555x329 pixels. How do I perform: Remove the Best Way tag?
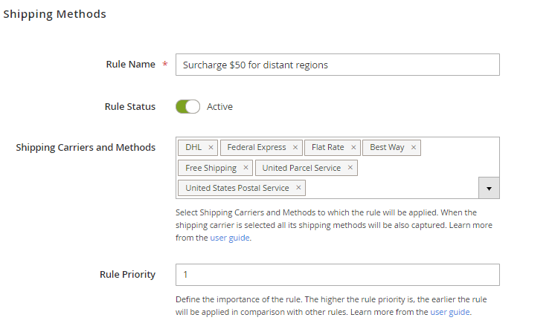point(414,147)
